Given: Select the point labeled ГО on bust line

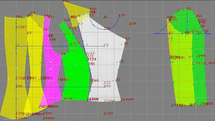Looking at the screenshot, I should [106, 45].
